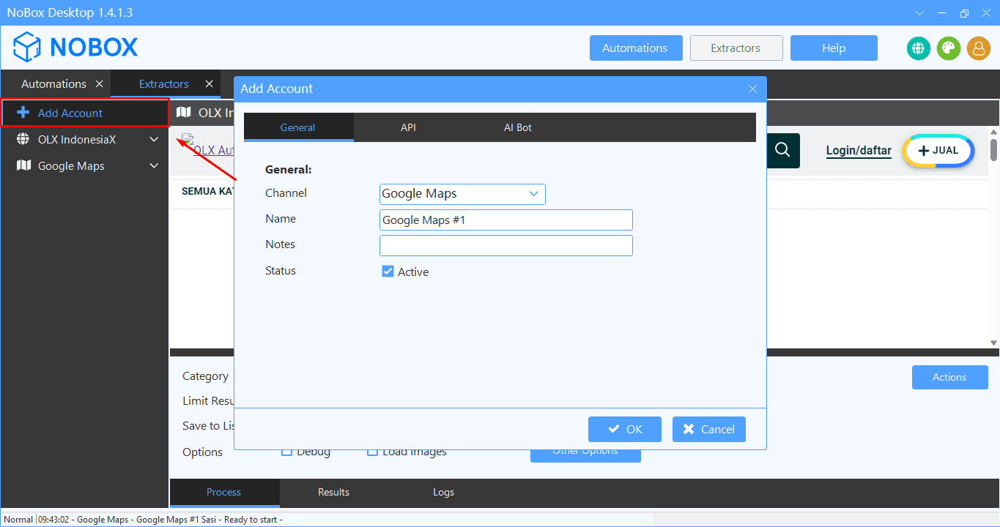Toggle the Load Images checkbox
The image size is (1000, 527).
pyautogui.click(x=373, y=452)
